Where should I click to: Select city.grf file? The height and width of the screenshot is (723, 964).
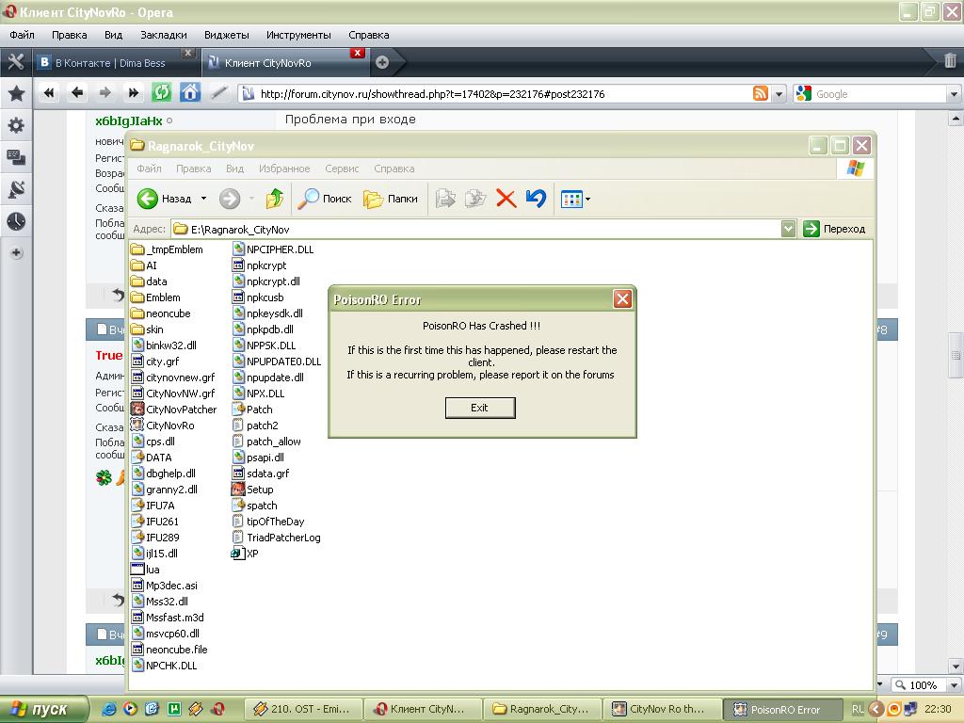tap(155, 361)
